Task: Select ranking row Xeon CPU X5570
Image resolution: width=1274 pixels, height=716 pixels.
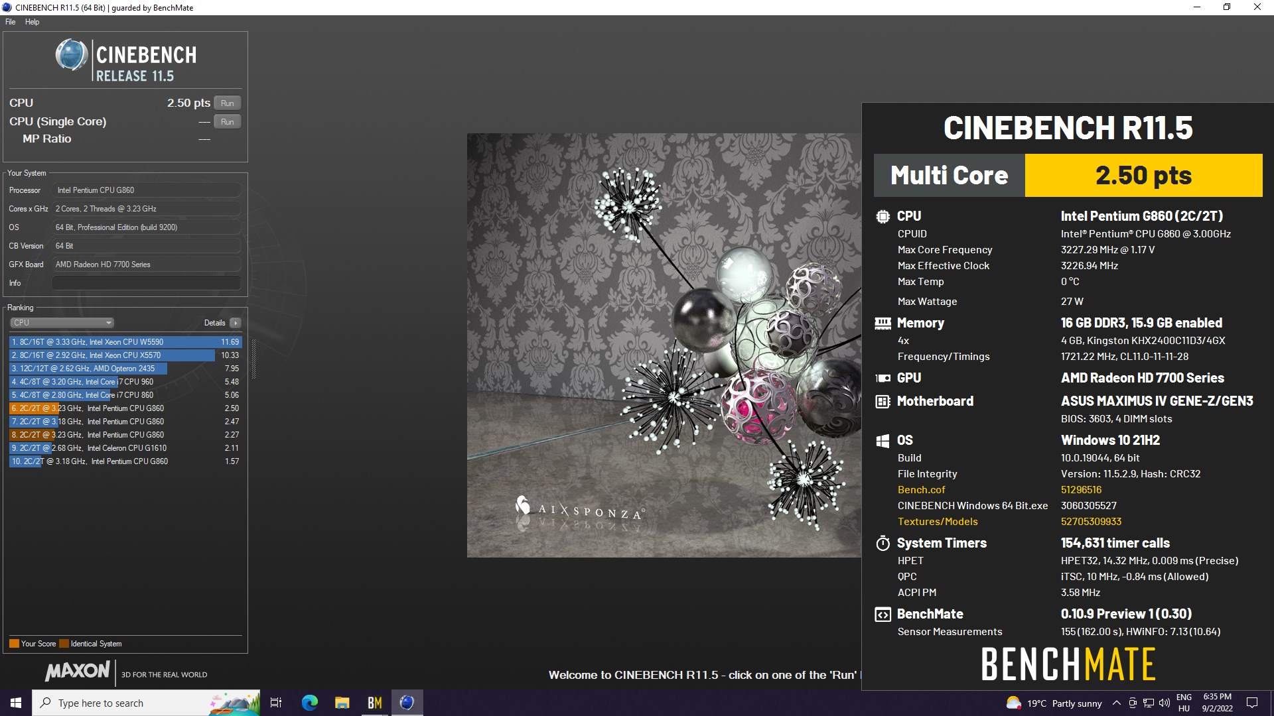Action: [125, 355]
